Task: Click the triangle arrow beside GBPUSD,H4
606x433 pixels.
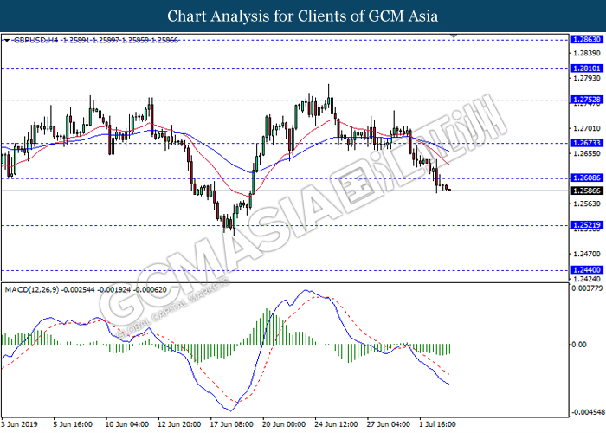Action: click(x=6, y=41)
